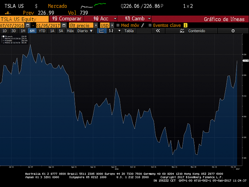
Task: Expand the 96) Acc dropdown
Action: pyautogui.click(x=115, y=19)
